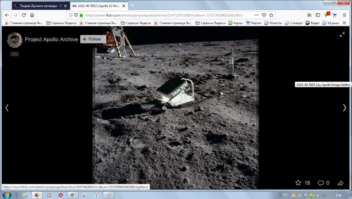The width and height of the screenshot is (352, 199).
Task: Save page to Pocket
Action: 264,15
